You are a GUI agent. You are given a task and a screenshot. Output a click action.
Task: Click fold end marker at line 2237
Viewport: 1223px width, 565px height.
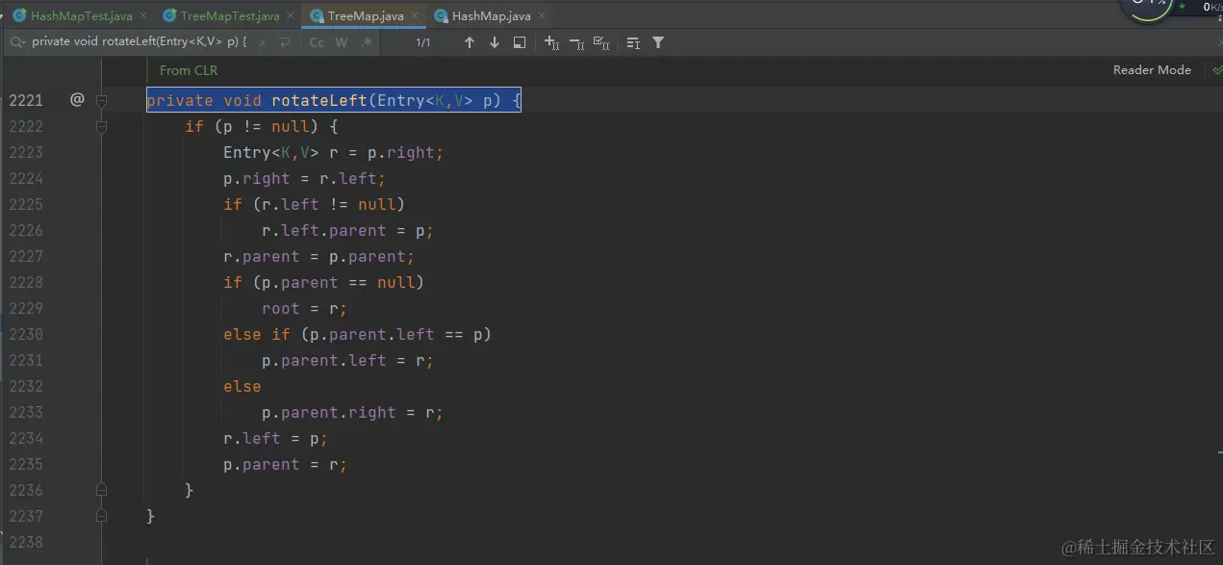pyautogui.click(x=101, y=516)
